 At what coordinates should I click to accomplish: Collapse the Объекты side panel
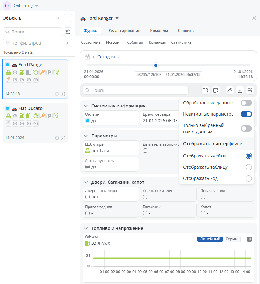coord(58,18)
